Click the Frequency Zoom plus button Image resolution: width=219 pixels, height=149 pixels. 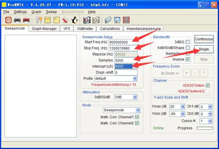187,73
